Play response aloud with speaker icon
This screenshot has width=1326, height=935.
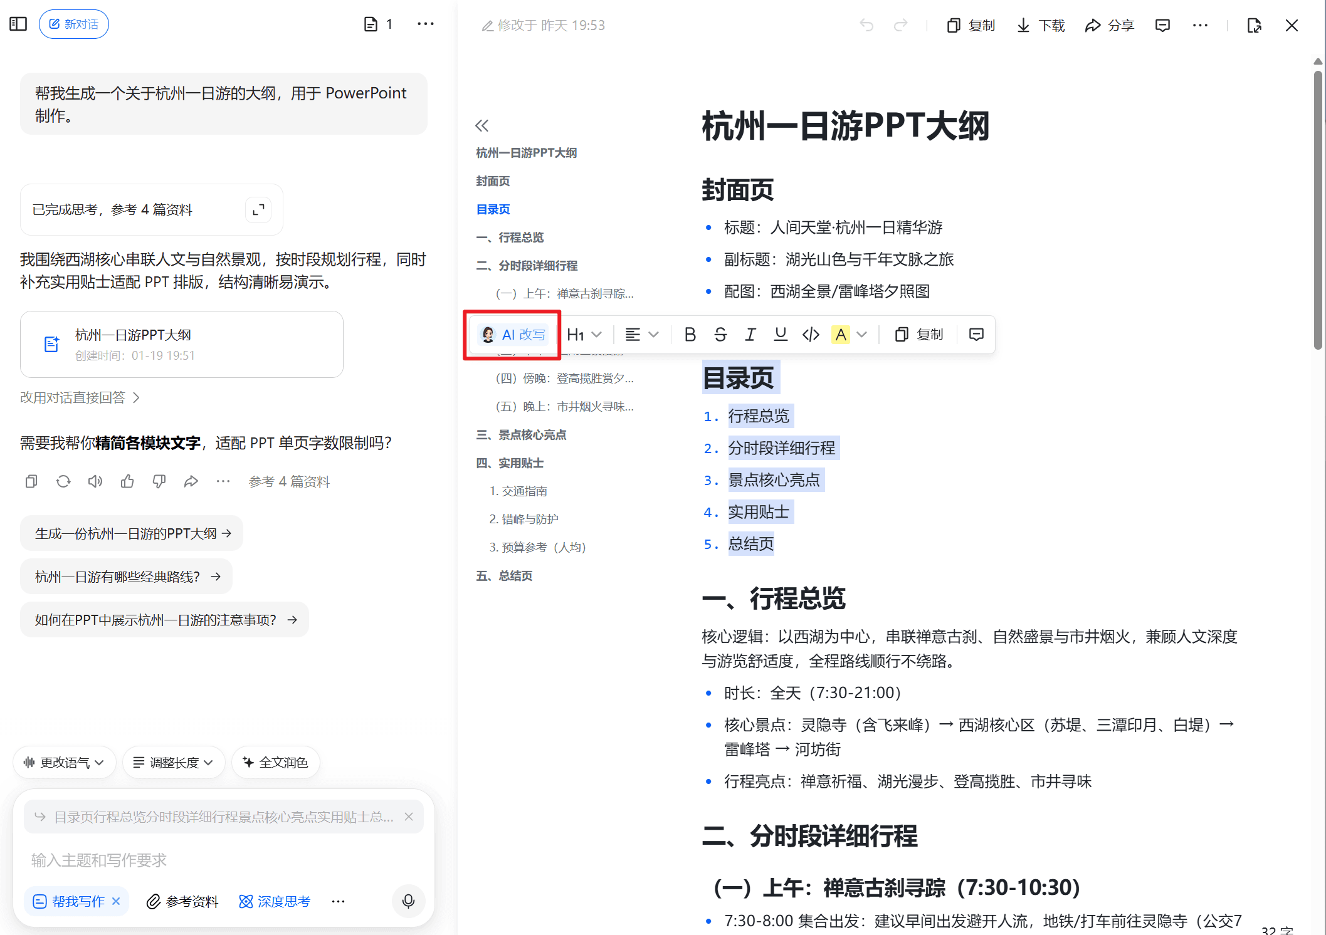coord(95,481)
